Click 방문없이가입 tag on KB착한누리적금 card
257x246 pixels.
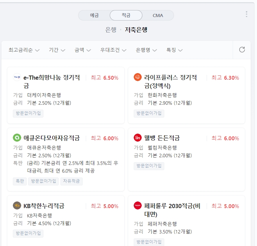pyautogui.click(x=28, y=233)
